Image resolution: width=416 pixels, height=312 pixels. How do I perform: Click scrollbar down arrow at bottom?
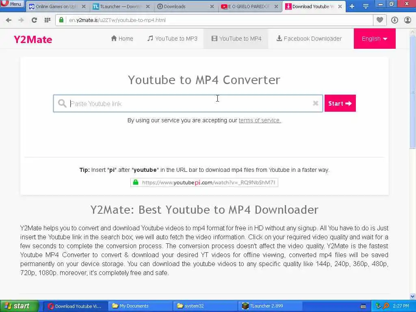point(413,296)
